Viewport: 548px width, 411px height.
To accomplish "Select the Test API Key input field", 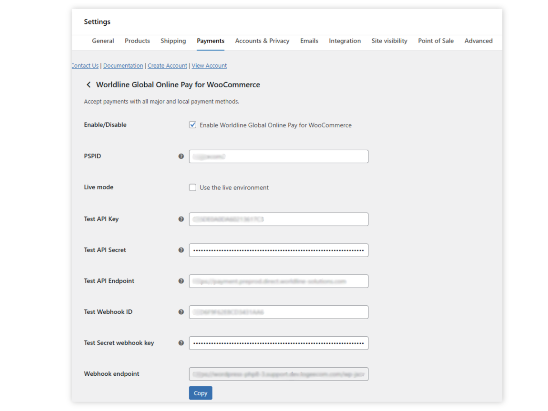I will 278,219.
